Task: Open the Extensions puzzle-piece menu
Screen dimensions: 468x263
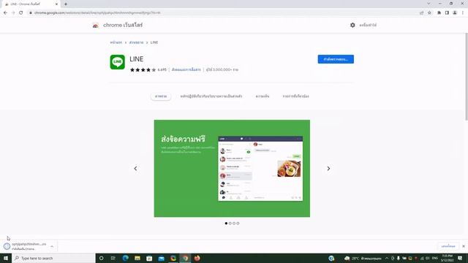Action: click(439, 13)
